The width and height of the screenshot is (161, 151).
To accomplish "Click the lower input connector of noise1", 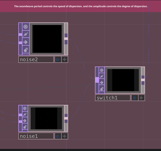I will tap(20, 122).
